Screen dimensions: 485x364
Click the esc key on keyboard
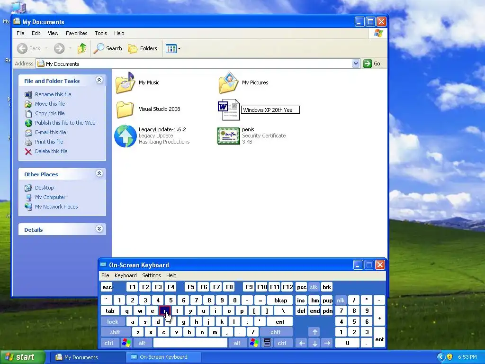point(107,287)
